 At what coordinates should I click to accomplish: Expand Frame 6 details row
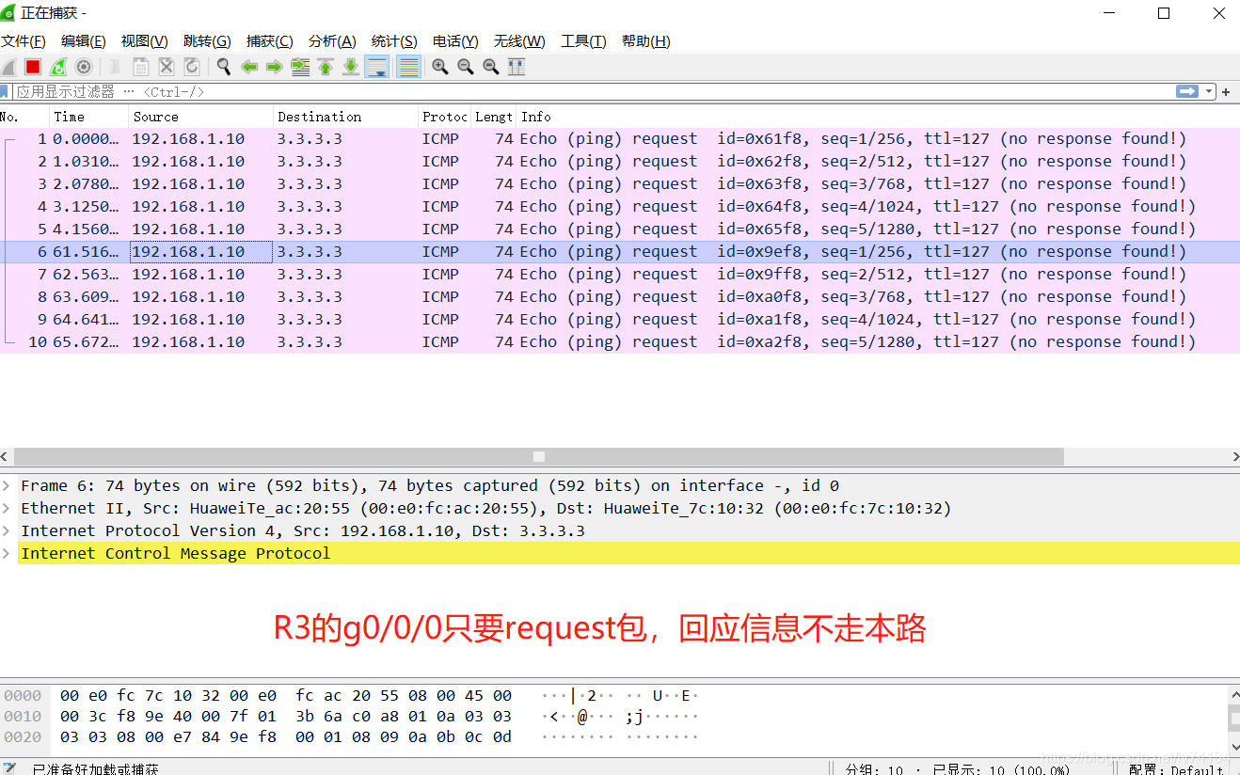coord(7,485)
